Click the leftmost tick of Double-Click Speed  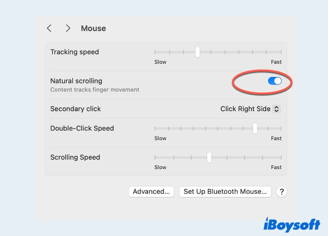(156, 129)
